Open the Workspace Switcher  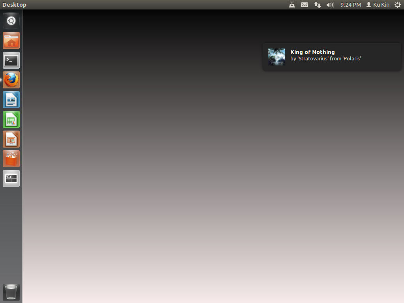tap(11, 178)
